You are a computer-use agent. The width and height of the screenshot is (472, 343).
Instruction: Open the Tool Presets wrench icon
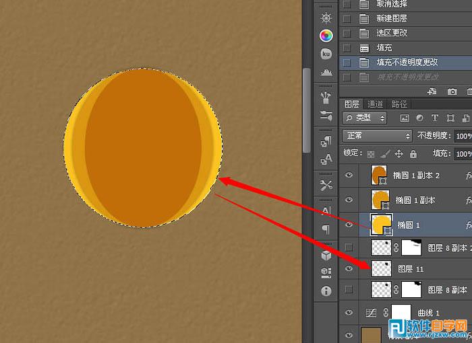[326, 186]
